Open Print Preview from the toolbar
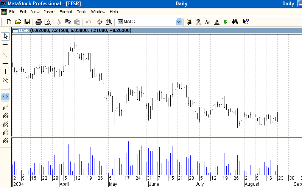 pos(48,22)
